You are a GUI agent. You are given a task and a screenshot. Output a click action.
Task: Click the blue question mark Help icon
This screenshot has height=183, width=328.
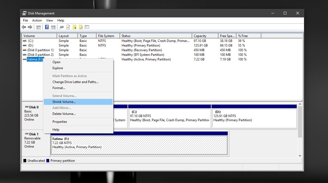pos(47,27)
